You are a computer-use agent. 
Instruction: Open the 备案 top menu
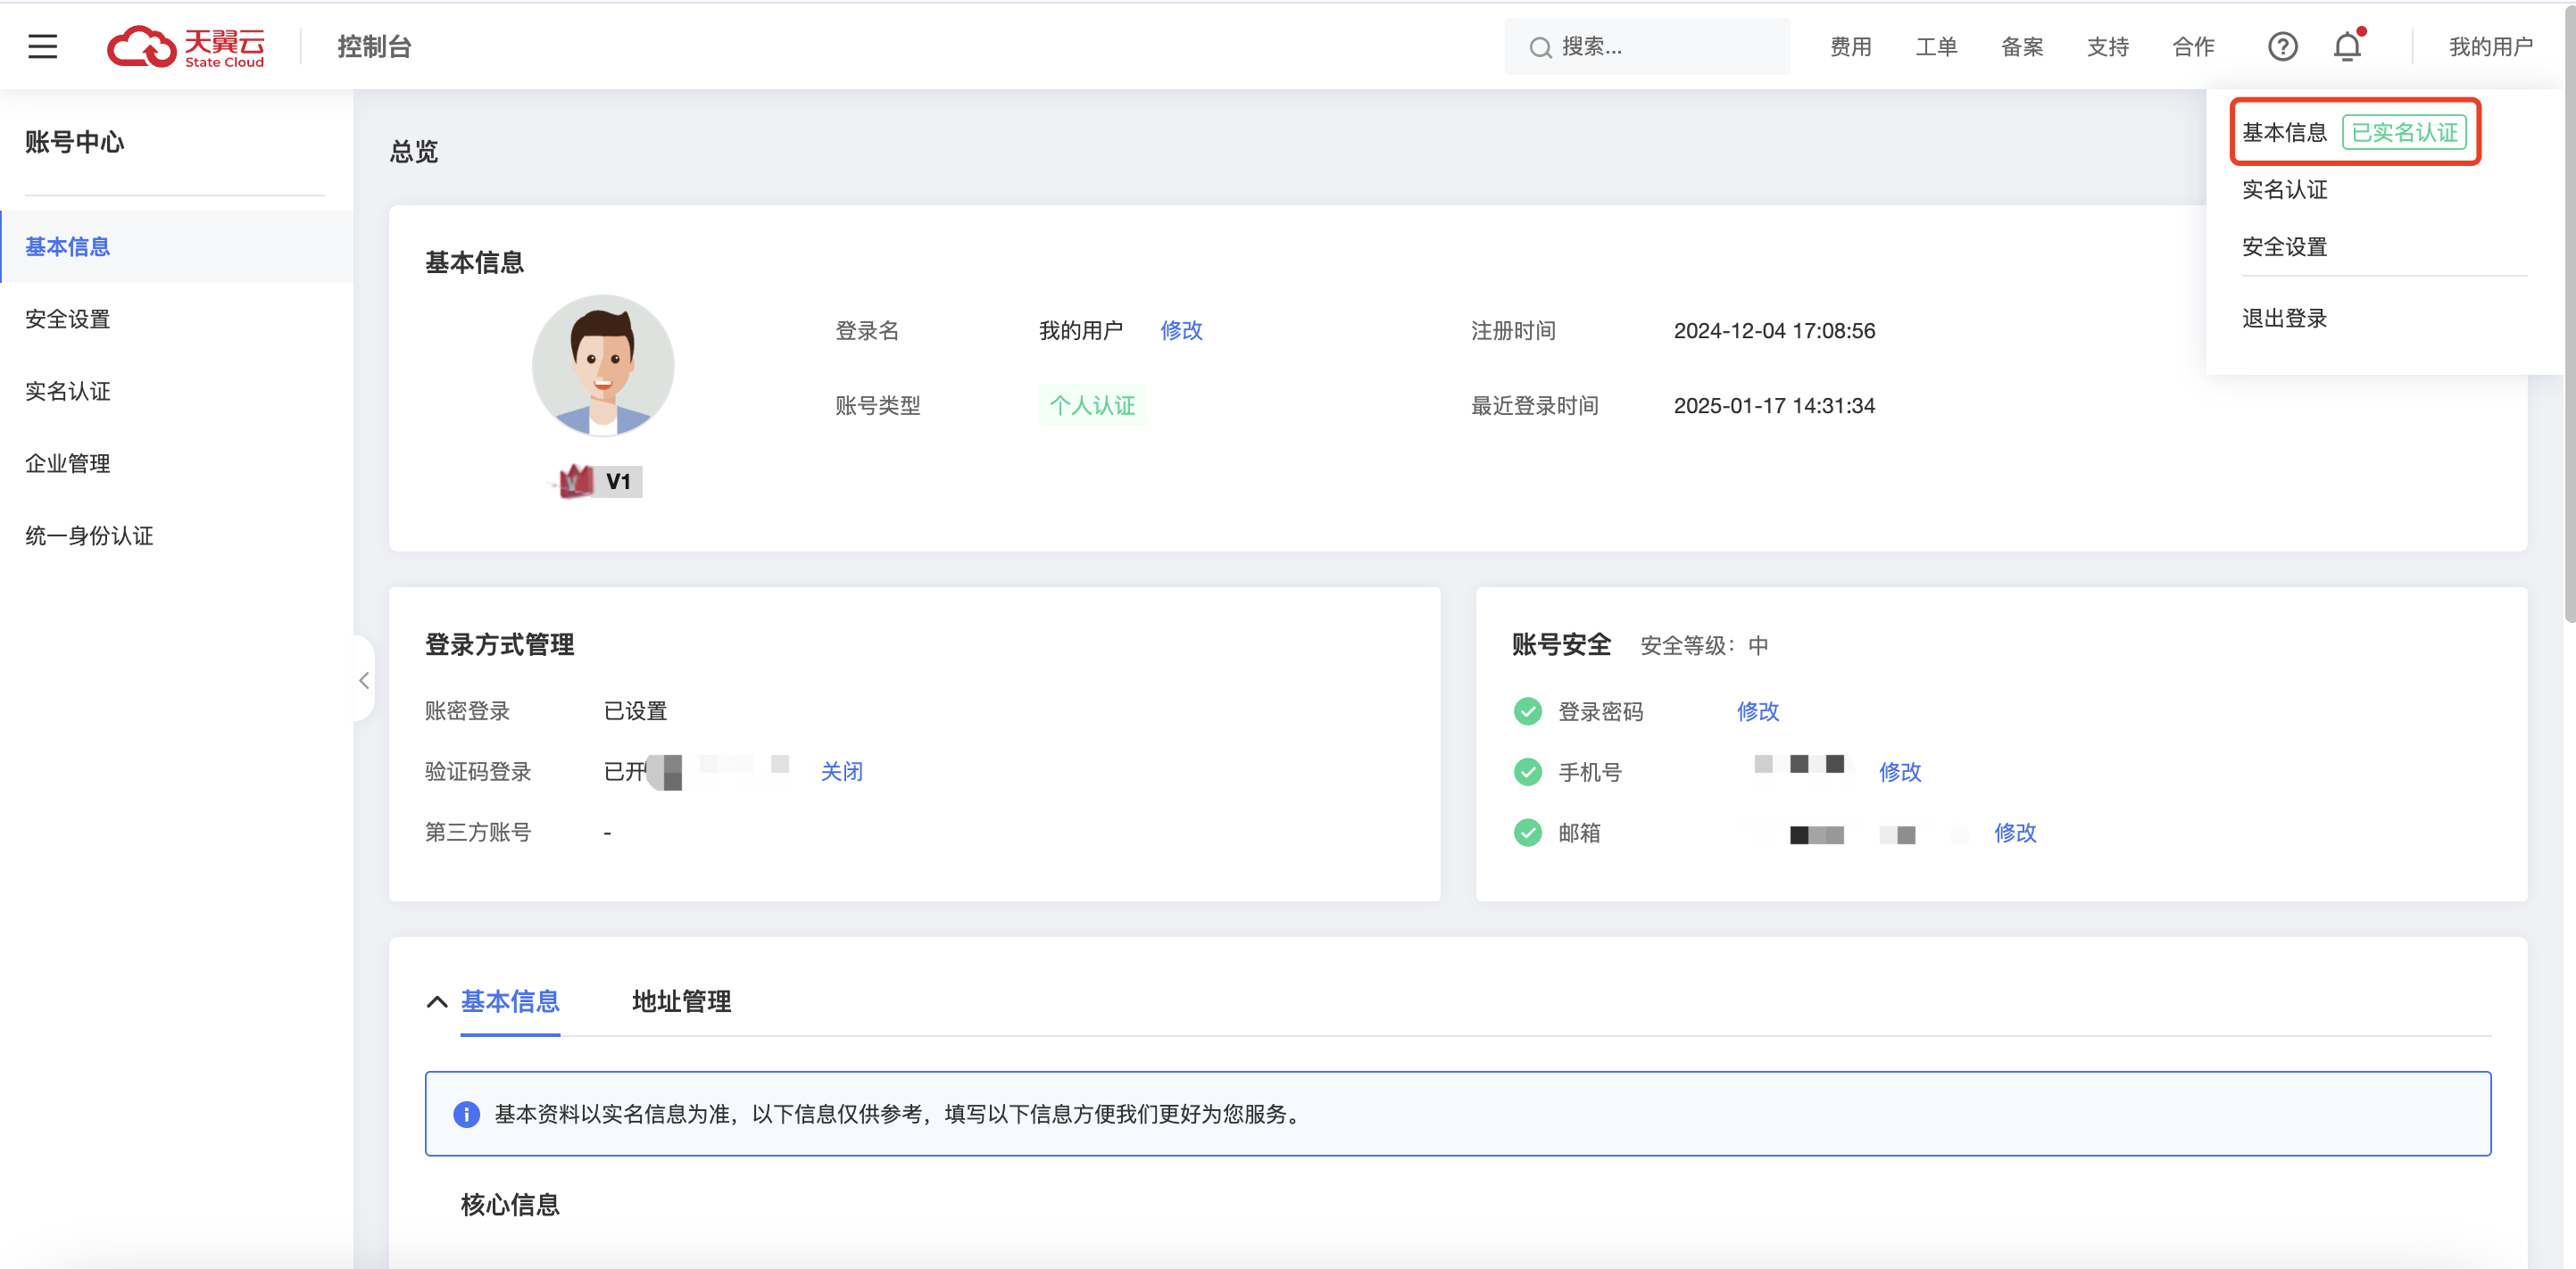[2022, 46]
